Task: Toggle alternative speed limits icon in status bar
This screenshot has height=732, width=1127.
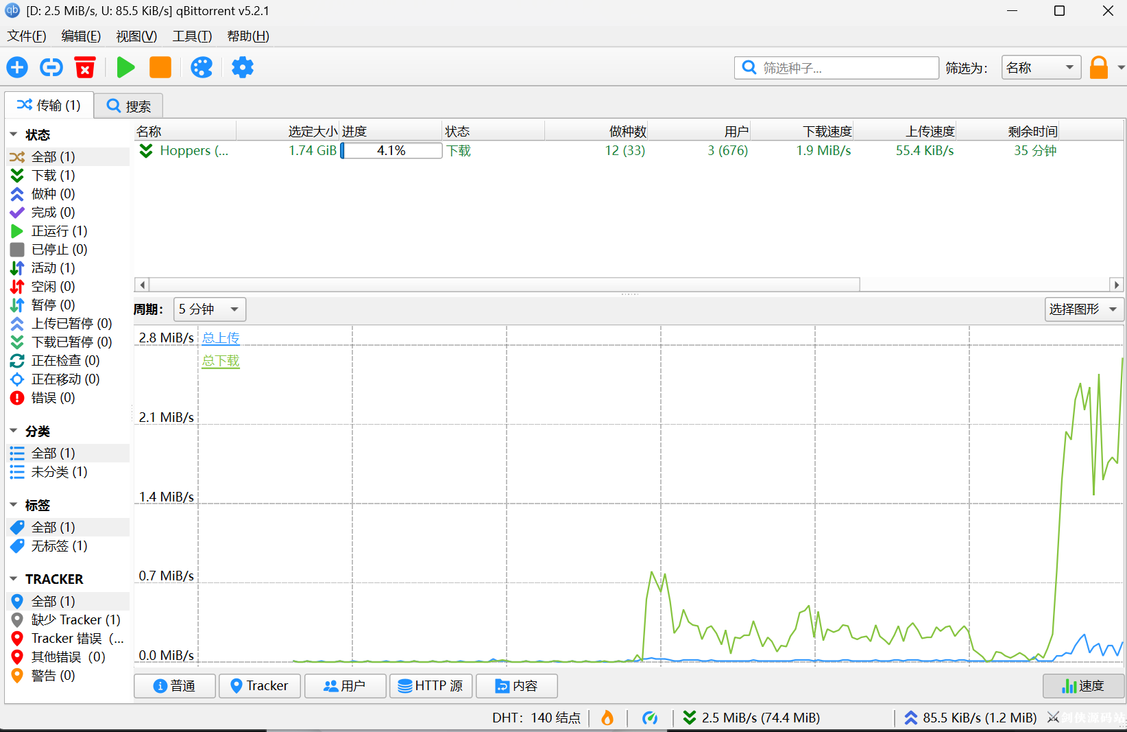Action: click(650, 718)
